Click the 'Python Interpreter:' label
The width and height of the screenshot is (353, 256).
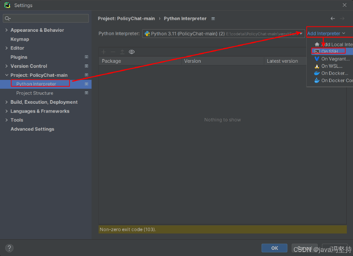point(119,34)
